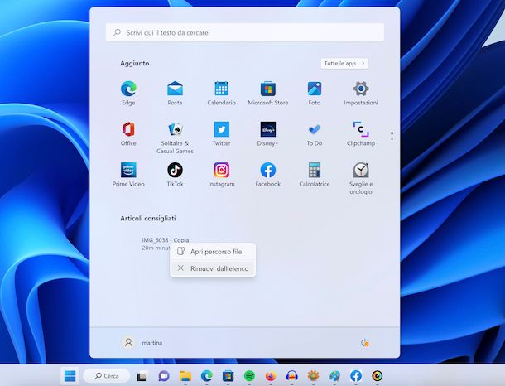The width and height of the screenshot is (505, 386).
Task: Open Spotify from the taskbar
Action: (x=249, y=376)
